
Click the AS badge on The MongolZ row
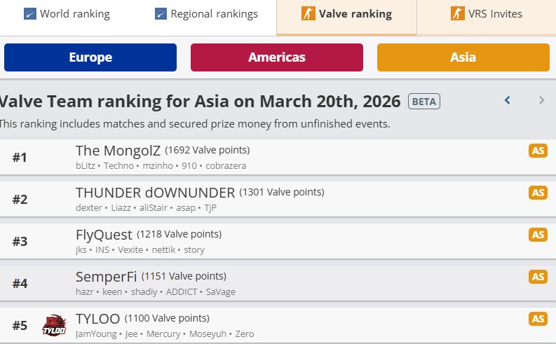coord(538,151)
